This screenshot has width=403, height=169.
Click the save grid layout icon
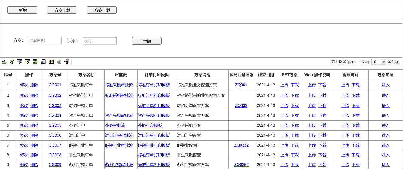67,62
